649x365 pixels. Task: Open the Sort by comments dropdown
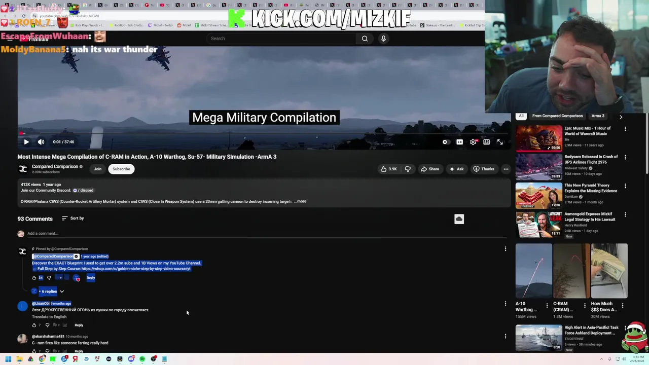pos(73,218)
